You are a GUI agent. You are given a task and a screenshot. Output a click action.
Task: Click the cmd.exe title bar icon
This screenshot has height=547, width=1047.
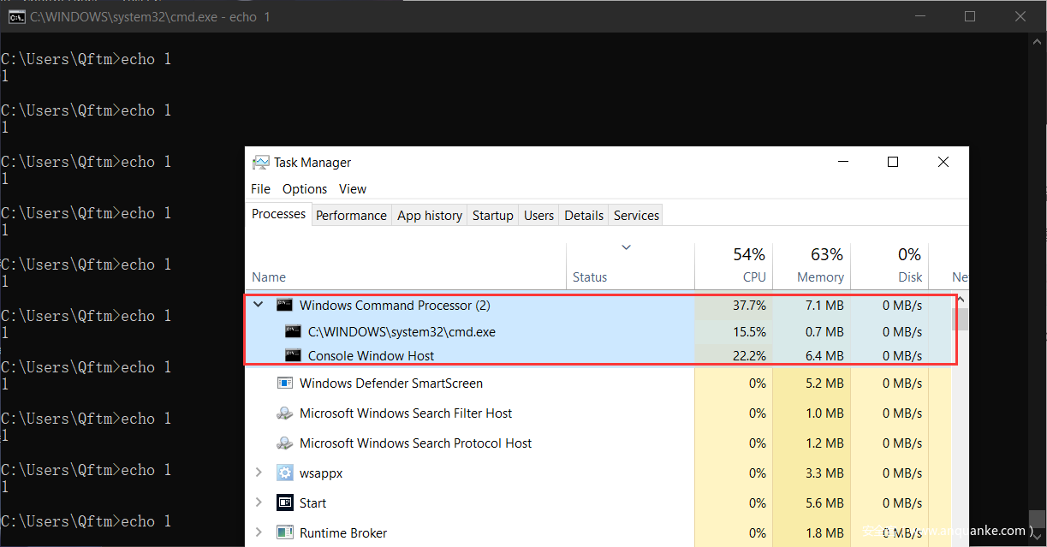pos(16,16)
